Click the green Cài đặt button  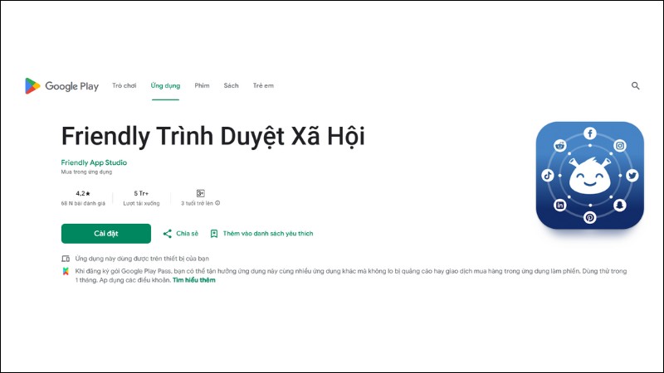pyautogui.click(x=106, y=234)
